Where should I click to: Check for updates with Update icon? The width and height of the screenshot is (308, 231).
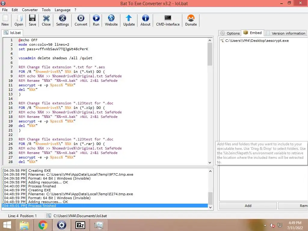click(x=129, y=20)
